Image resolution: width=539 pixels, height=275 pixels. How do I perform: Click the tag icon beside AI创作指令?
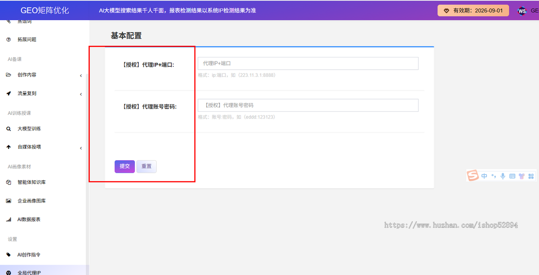tap(9, 255)
